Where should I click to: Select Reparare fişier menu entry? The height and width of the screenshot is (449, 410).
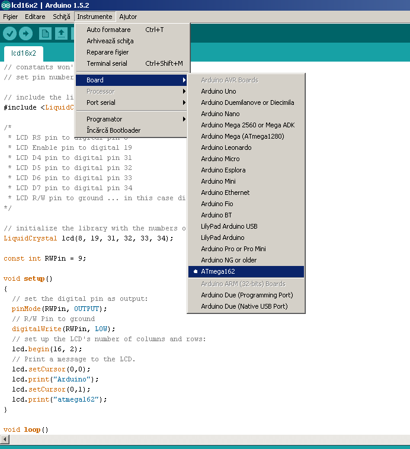(132, 52)
